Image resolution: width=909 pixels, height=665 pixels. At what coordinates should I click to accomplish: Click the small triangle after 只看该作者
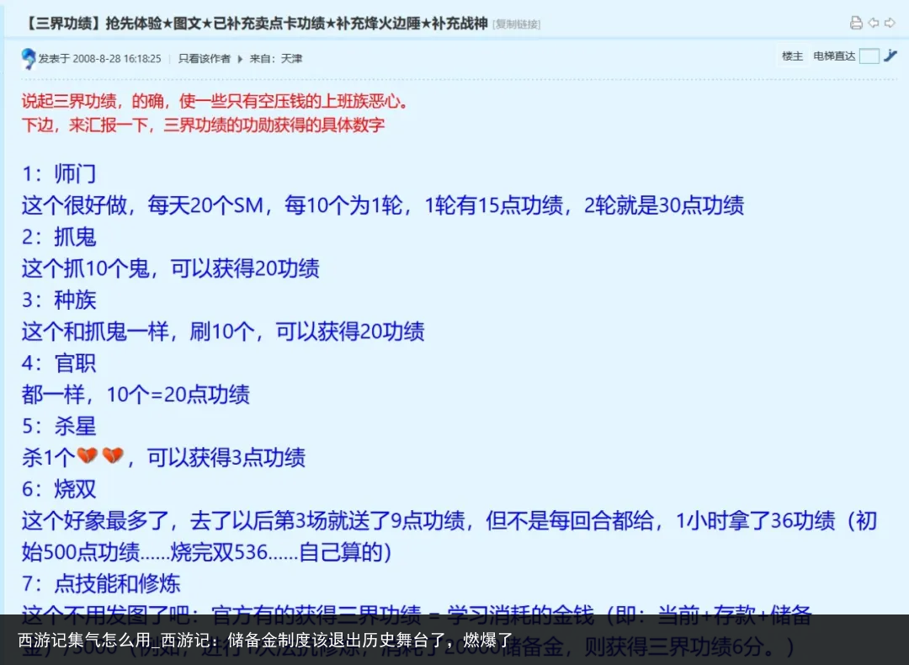point(239,59)
